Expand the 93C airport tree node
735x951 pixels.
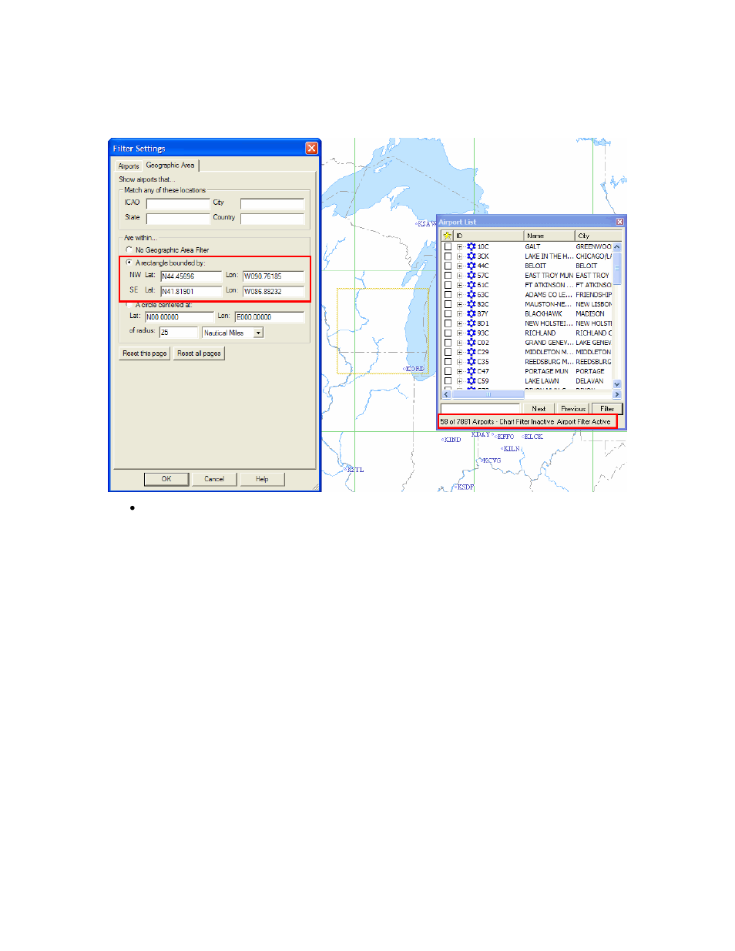pos(460,333)
